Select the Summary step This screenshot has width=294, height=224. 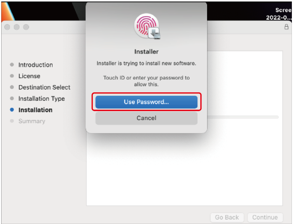tap(32, 121)
